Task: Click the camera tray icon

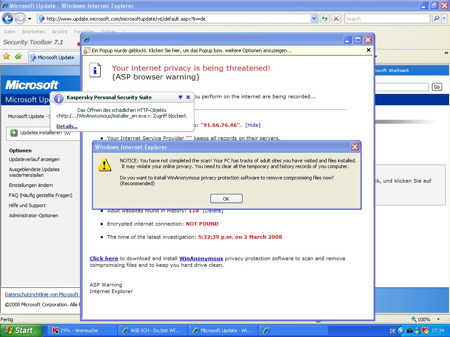Action: [x=410, y=331]
